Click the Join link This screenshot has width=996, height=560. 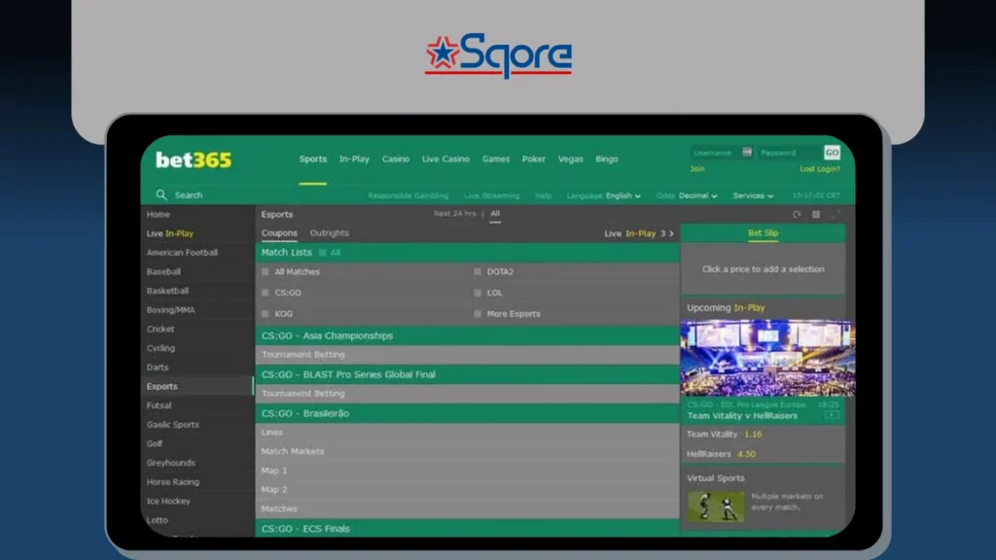[x=697, y=169]
